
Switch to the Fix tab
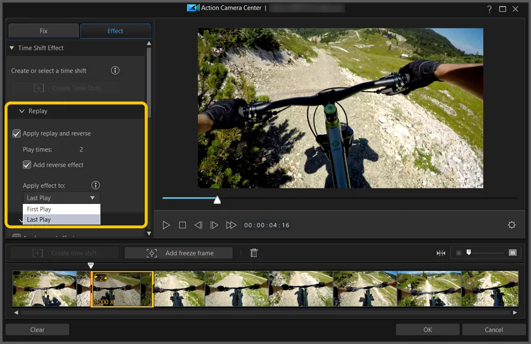tap(44, 31)
